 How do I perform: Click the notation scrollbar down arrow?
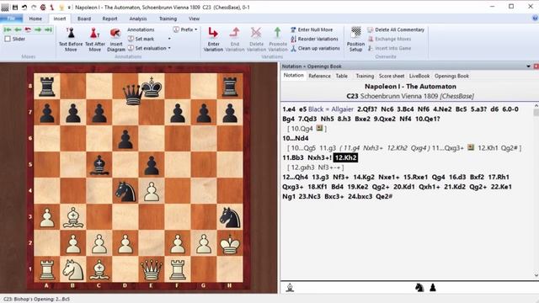(x=536, y=275)
